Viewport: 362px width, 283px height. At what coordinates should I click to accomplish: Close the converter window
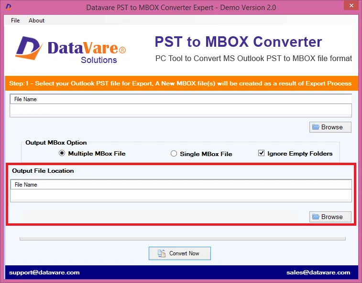click(351, 5)
